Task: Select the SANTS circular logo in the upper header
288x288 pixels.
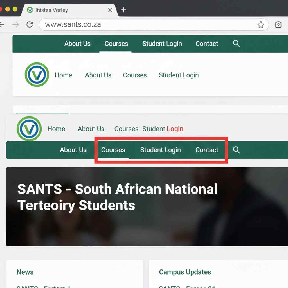Action: click(37, 74)
